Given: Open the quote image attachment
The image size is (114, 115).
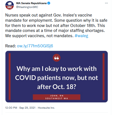Looking at the screenshot, I should [x=57, y=77].
